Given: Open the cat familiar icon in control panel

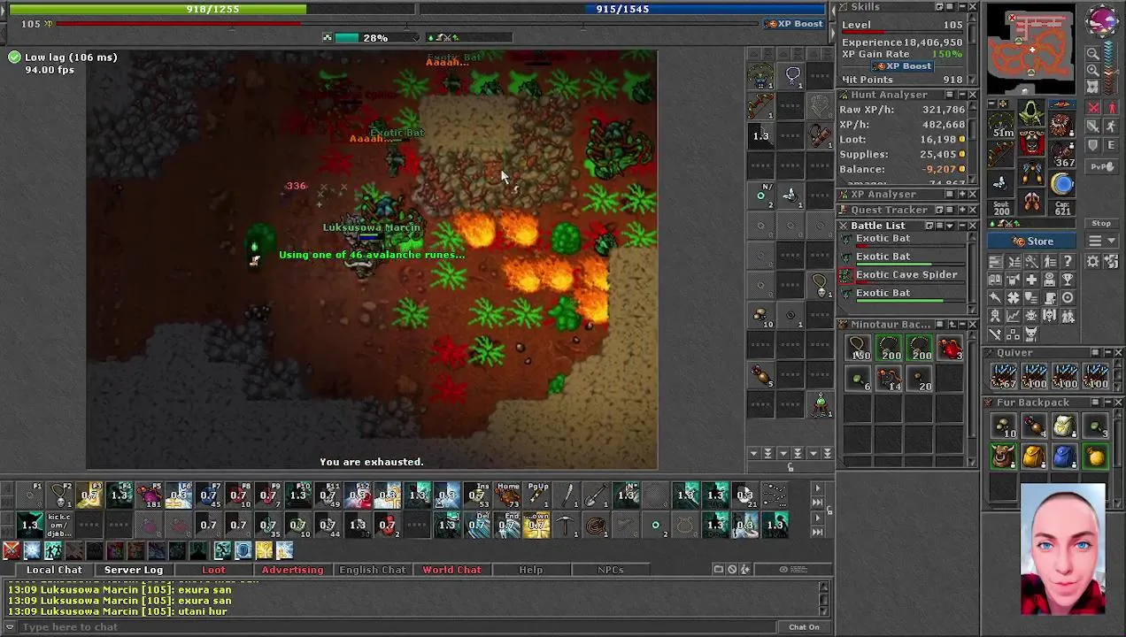Looking at the screenshot, I should (1031, 334).
